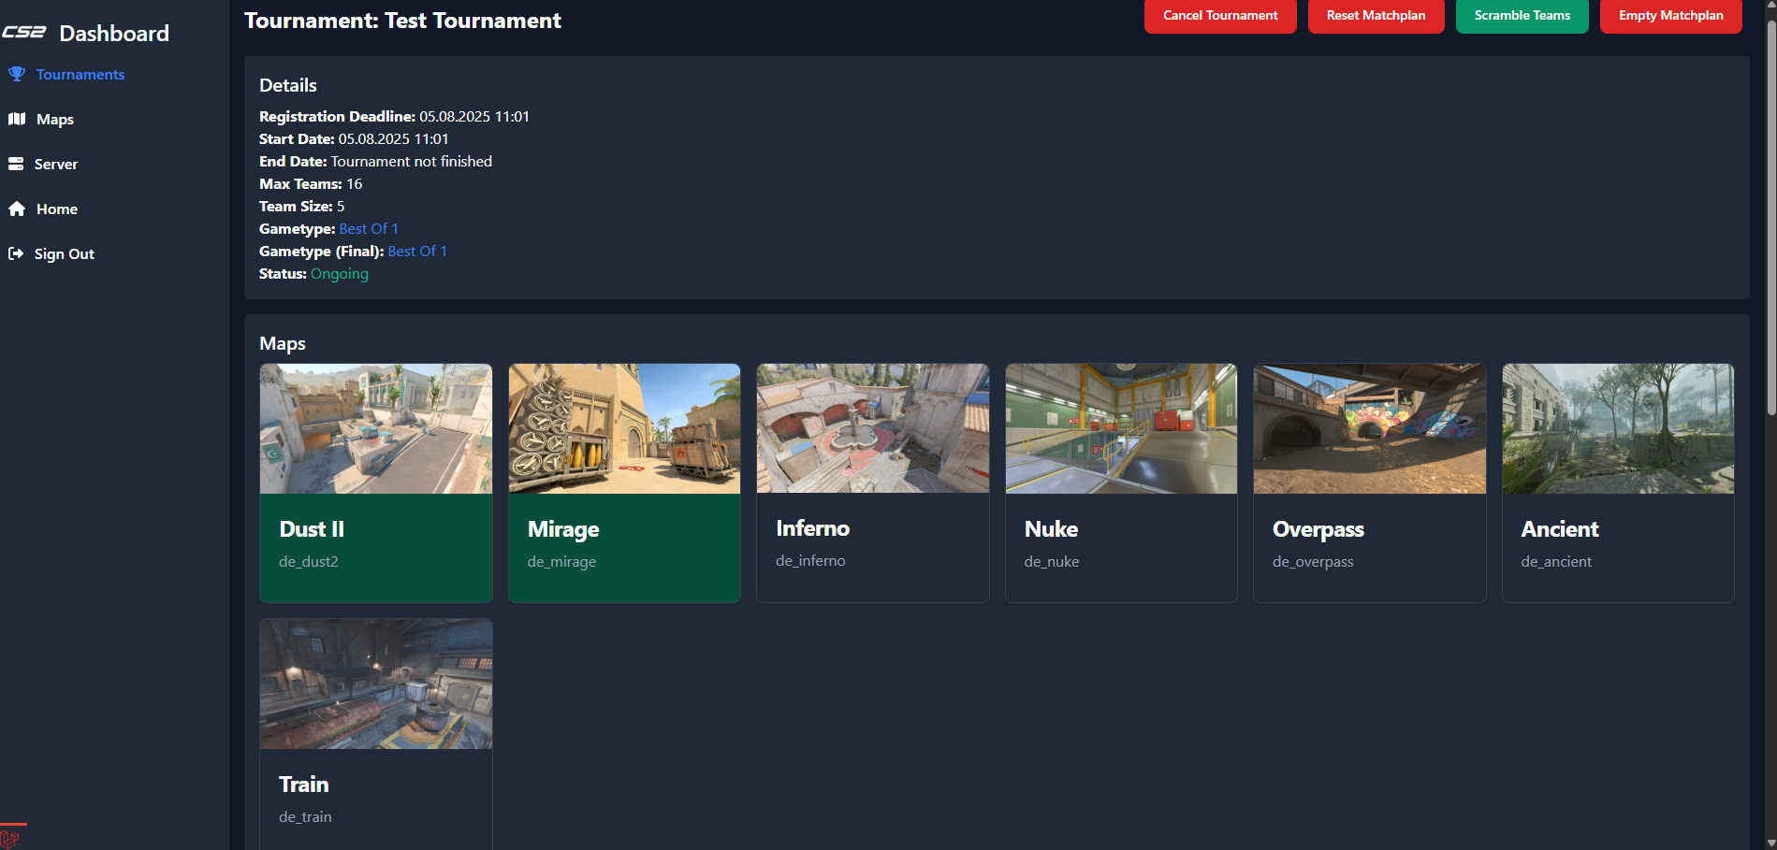Cancel the tournament
1777x850 pixels.
[x=1220, y=15]
